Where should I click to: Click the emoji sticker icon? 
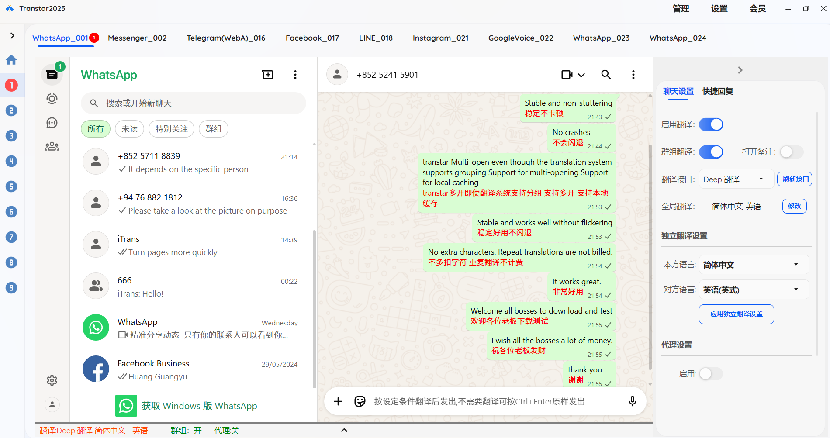coord(360,401)
